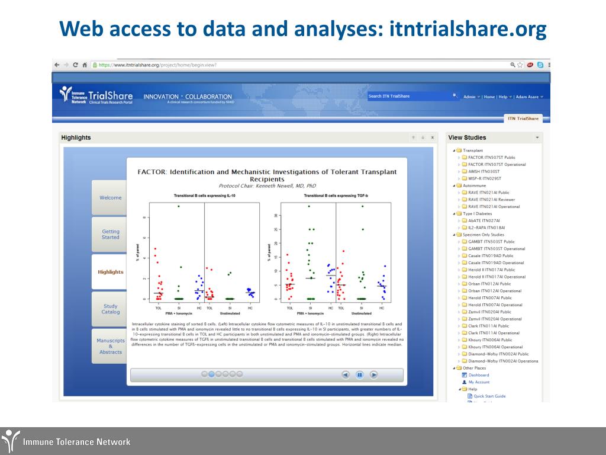Click the bookmark star icon
Viewport: 606px width, 455px height.
click(520, 65)
